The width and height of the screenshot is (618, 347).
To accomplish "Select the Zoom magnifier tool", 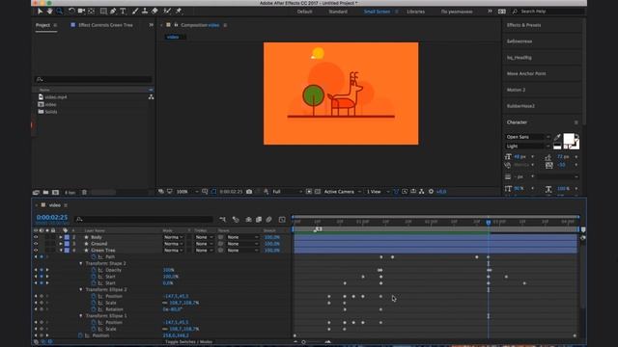I will (x=60, y=11).
